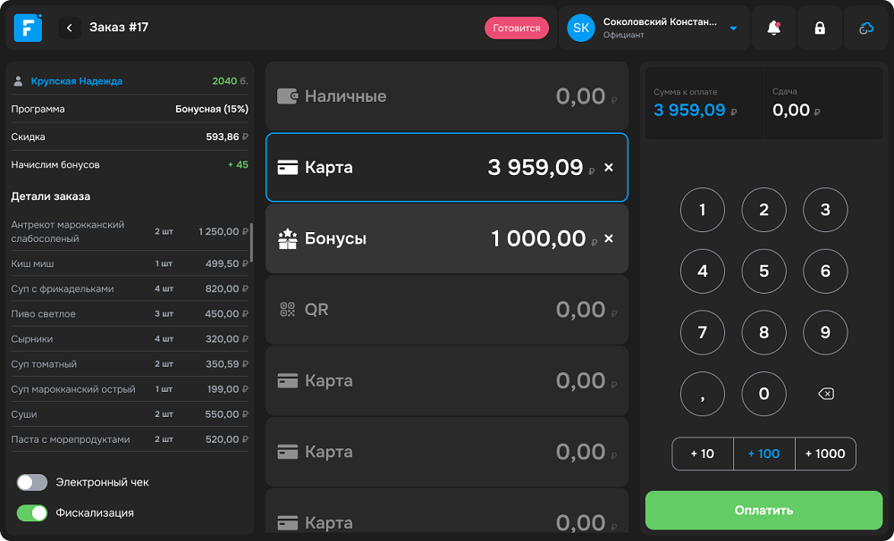The height and width of the screenshot is (541, 894).
Task: Open customer Крупская Надежда profile link
Action: click(x=77, y=81)
